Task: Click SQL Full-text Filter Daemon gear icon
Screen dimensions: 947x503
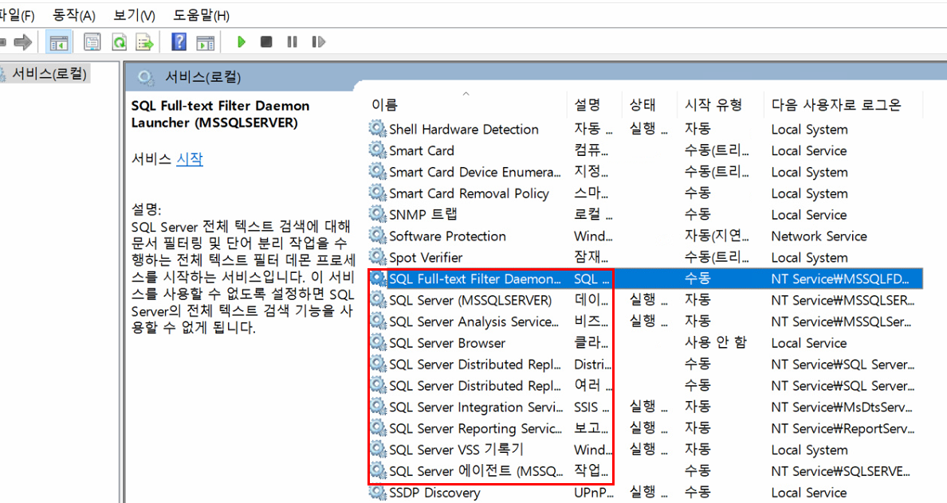Action: pos(378,279)
